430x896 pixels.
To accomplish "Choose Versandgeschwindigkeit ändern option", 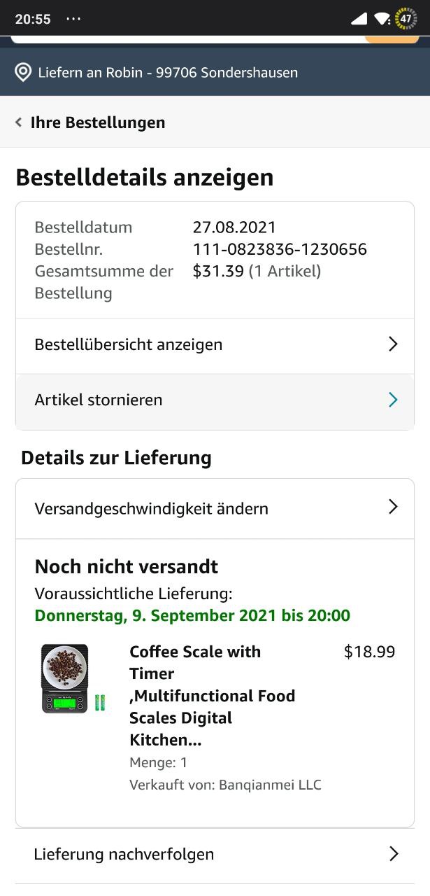I will (215, 508).
